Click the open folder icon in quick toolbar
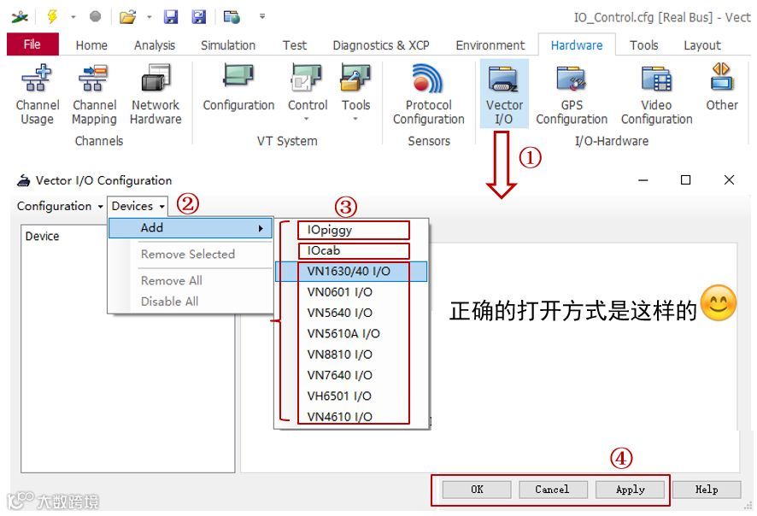This screenshot has width=757, height=516. point(128,17)
